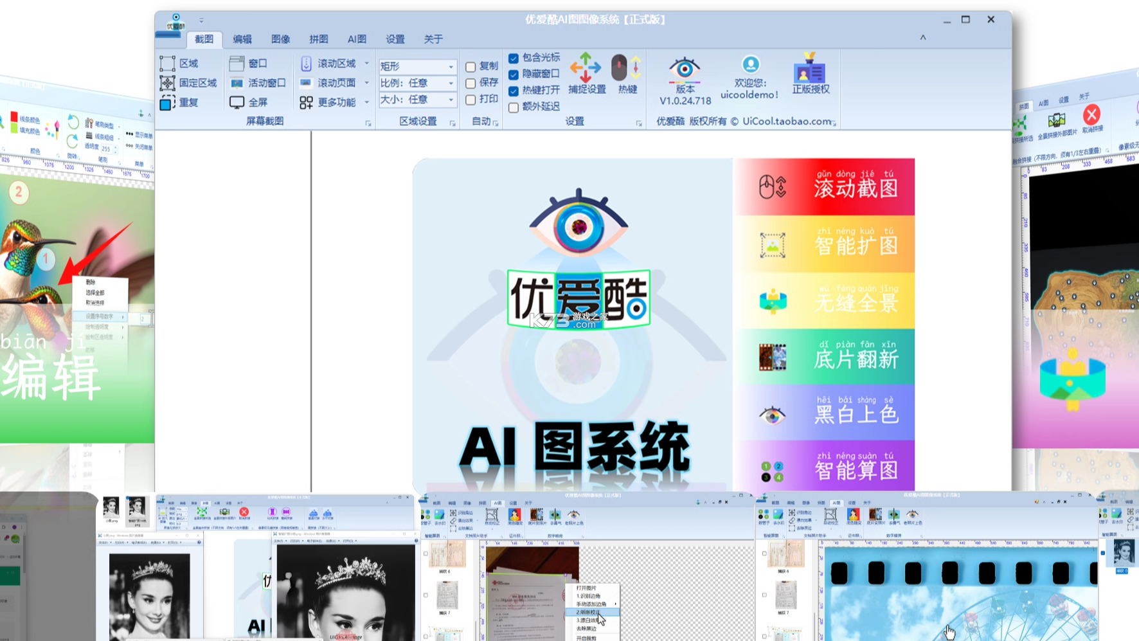Image resolution: width=1139 pixels, height=641 pixels.
Task: Switch to the 编辑 tab
Action: pyautogui.click(x=242, y=39)
